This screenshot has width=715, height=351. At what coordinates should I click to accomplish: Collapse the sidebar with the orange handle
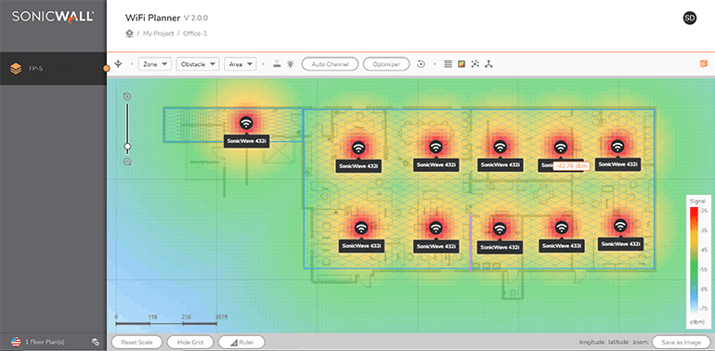106,69
